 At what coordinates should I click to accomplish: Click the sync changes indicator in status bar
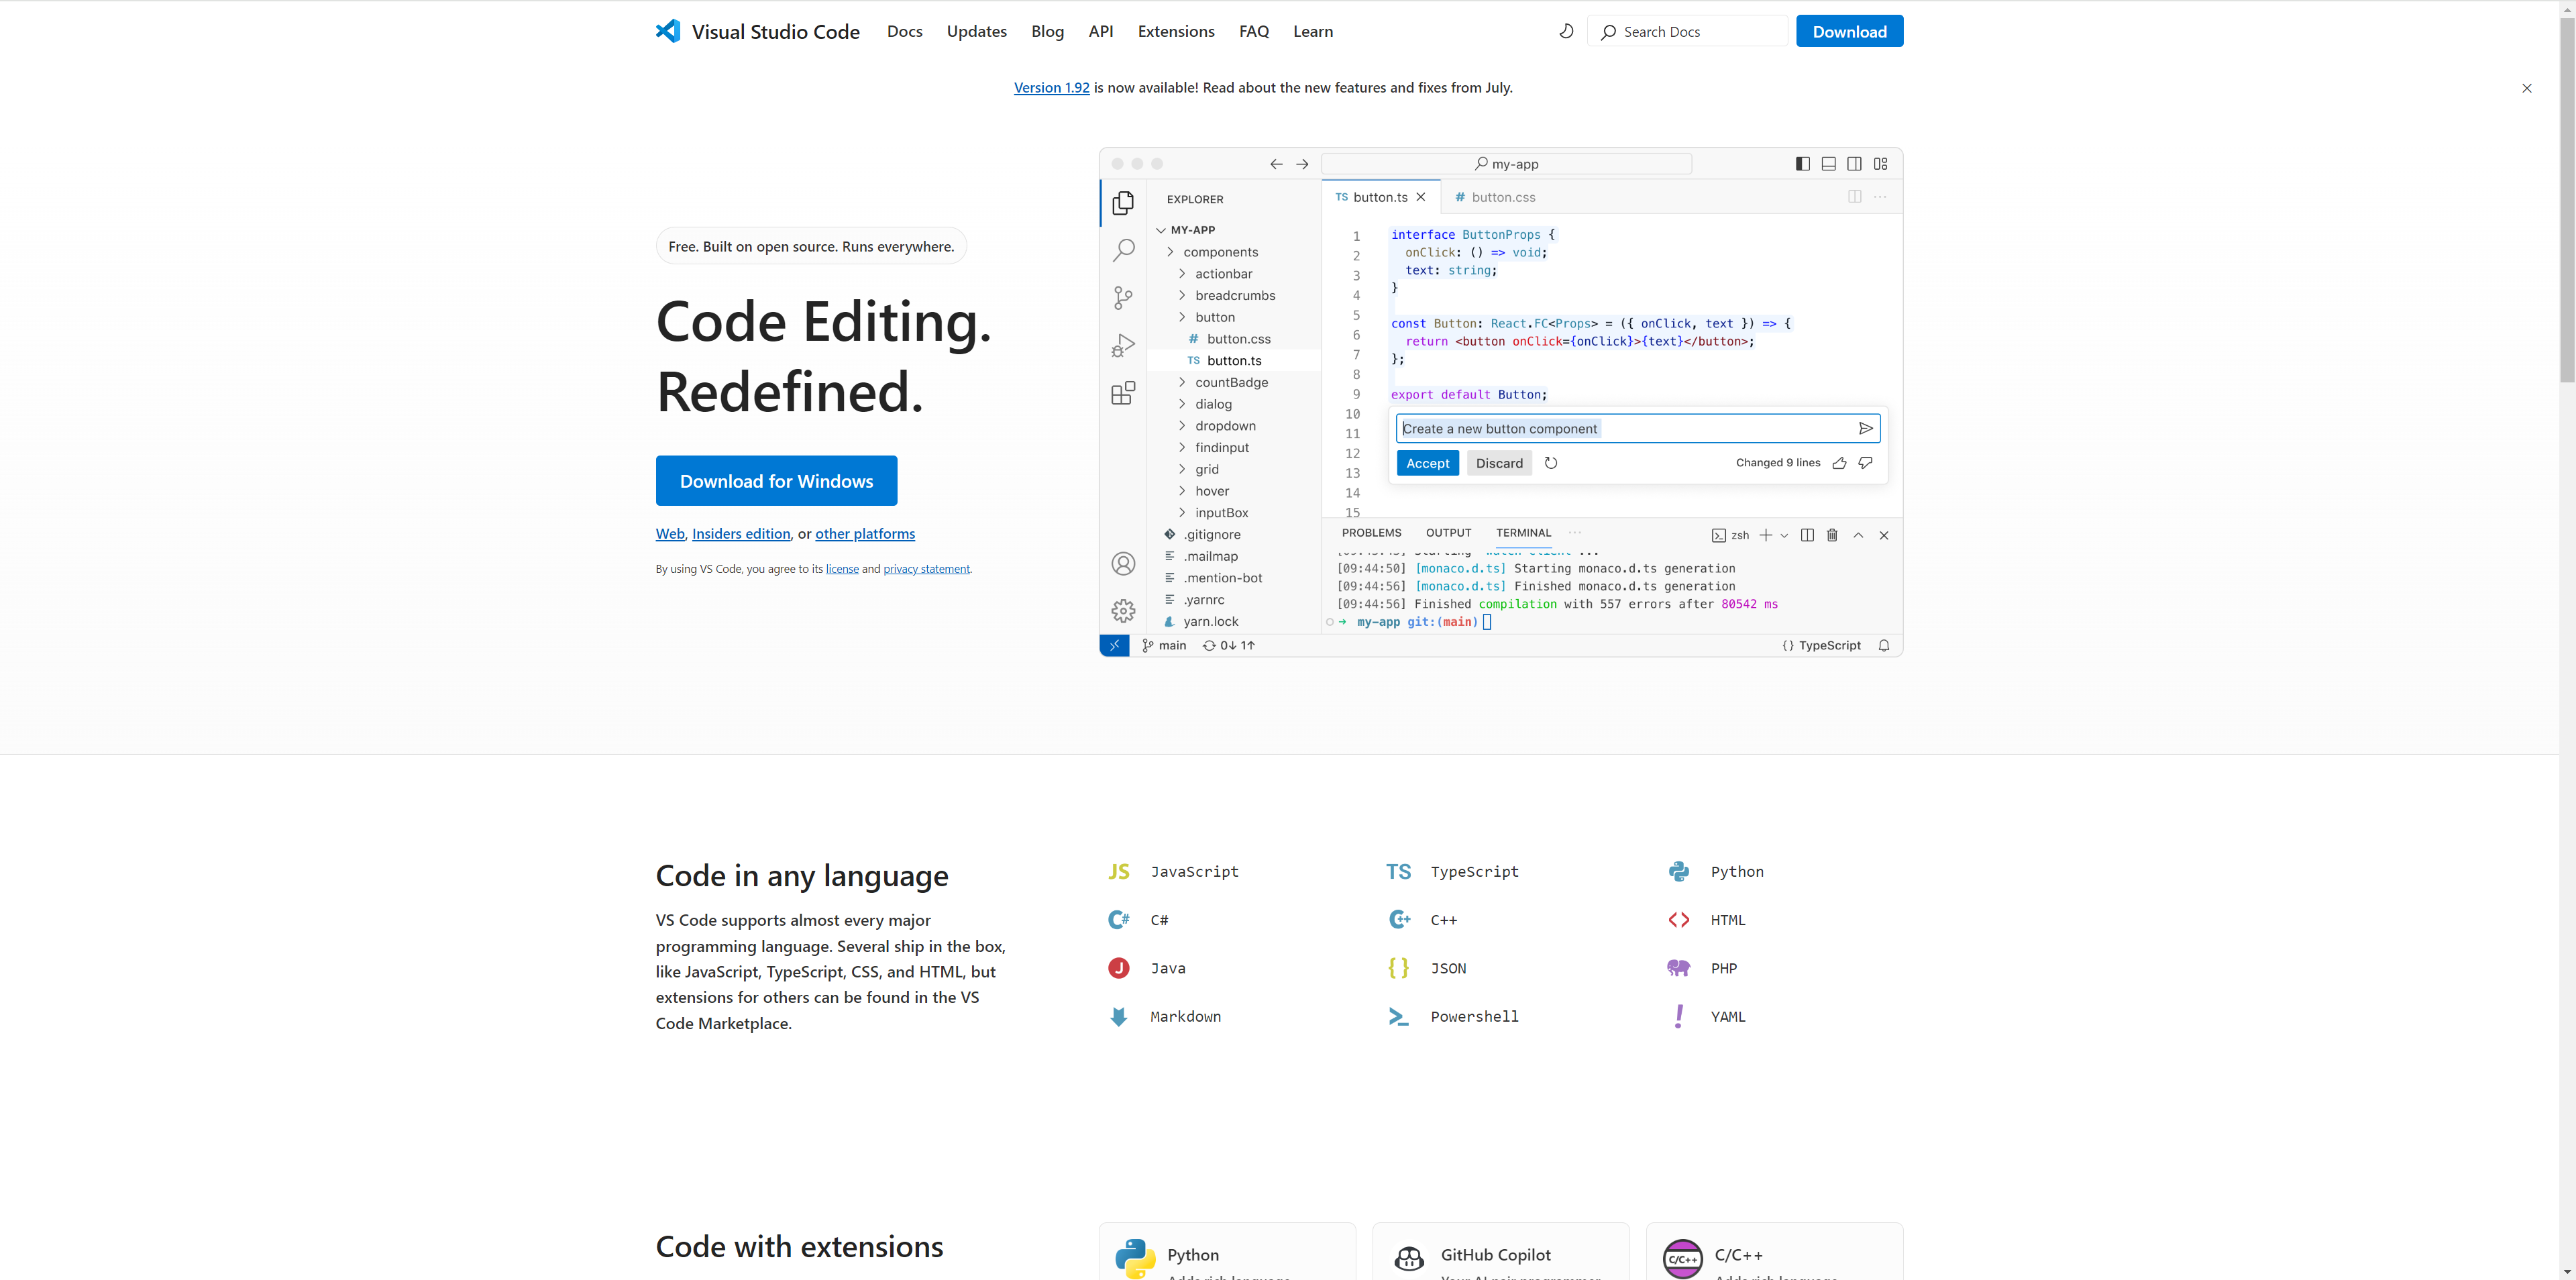(x=1228, y=646)
